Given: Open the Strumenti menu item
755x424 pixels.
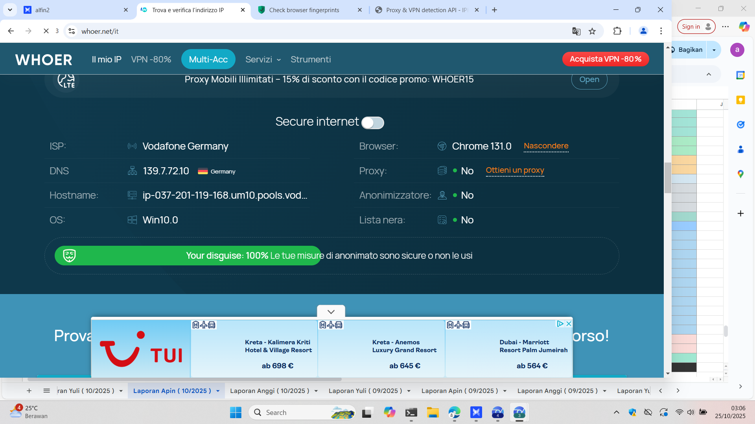Looking at the screenshot, I should click(x=311, y=60).
